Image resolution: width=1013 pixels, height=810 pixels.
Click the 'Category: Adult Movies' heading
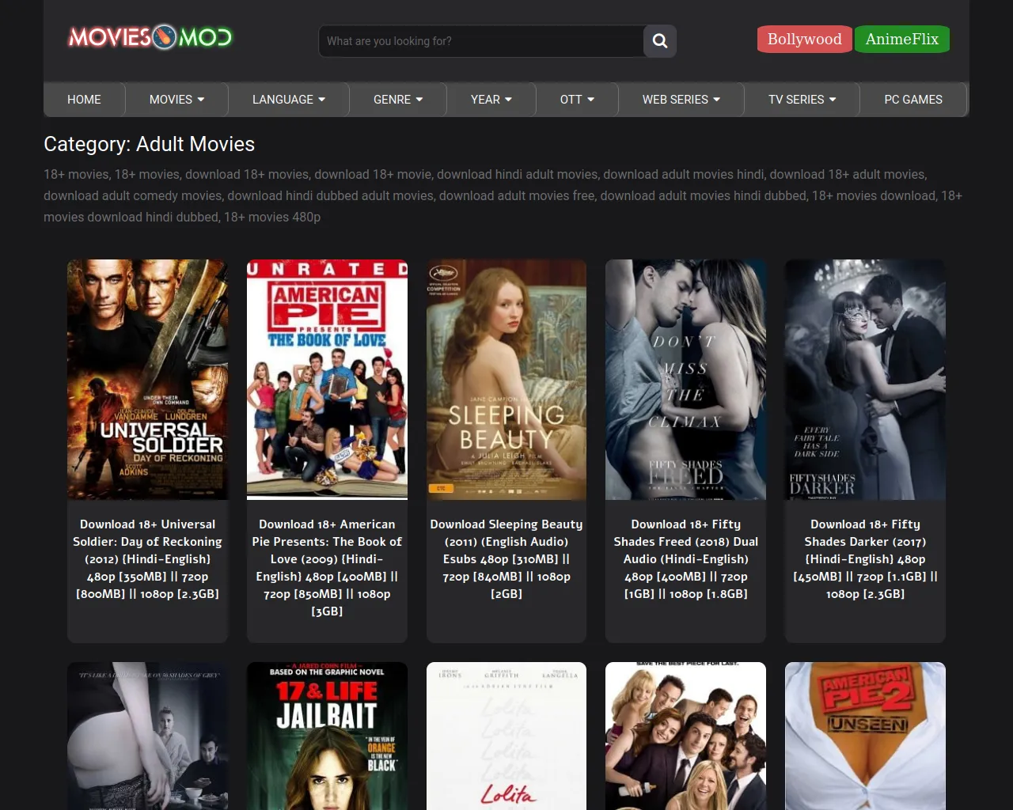pyautogui.click(x=150, y=144)
